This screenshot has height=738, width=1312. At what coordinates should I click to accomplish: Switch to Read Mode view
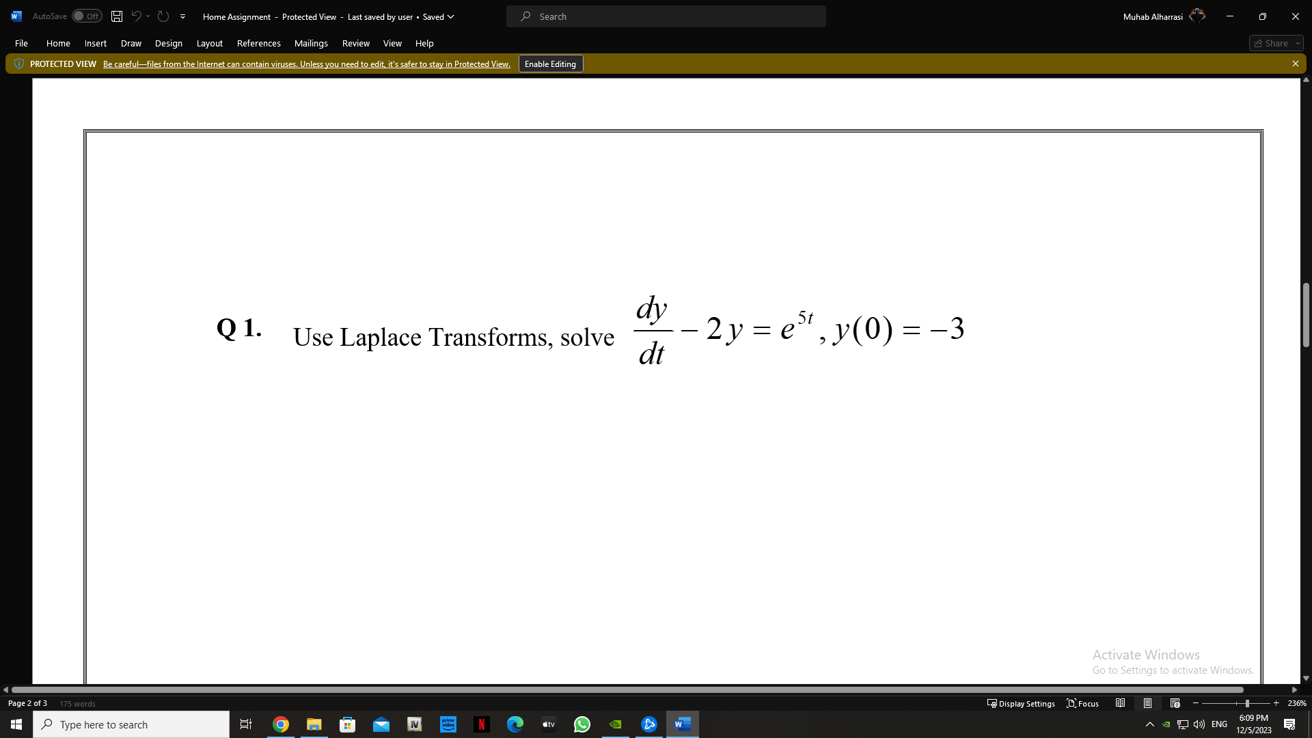coord(1121,702)
